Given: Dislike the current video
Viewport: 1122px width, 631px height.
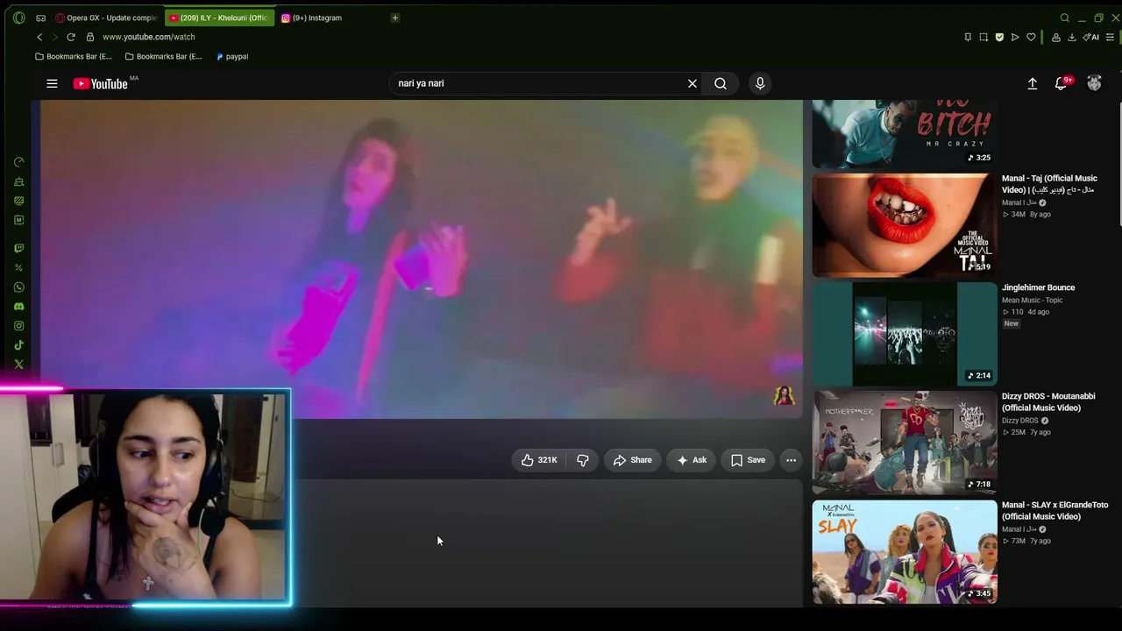Looking at the screenshot, I should click(x=582, y=460).
